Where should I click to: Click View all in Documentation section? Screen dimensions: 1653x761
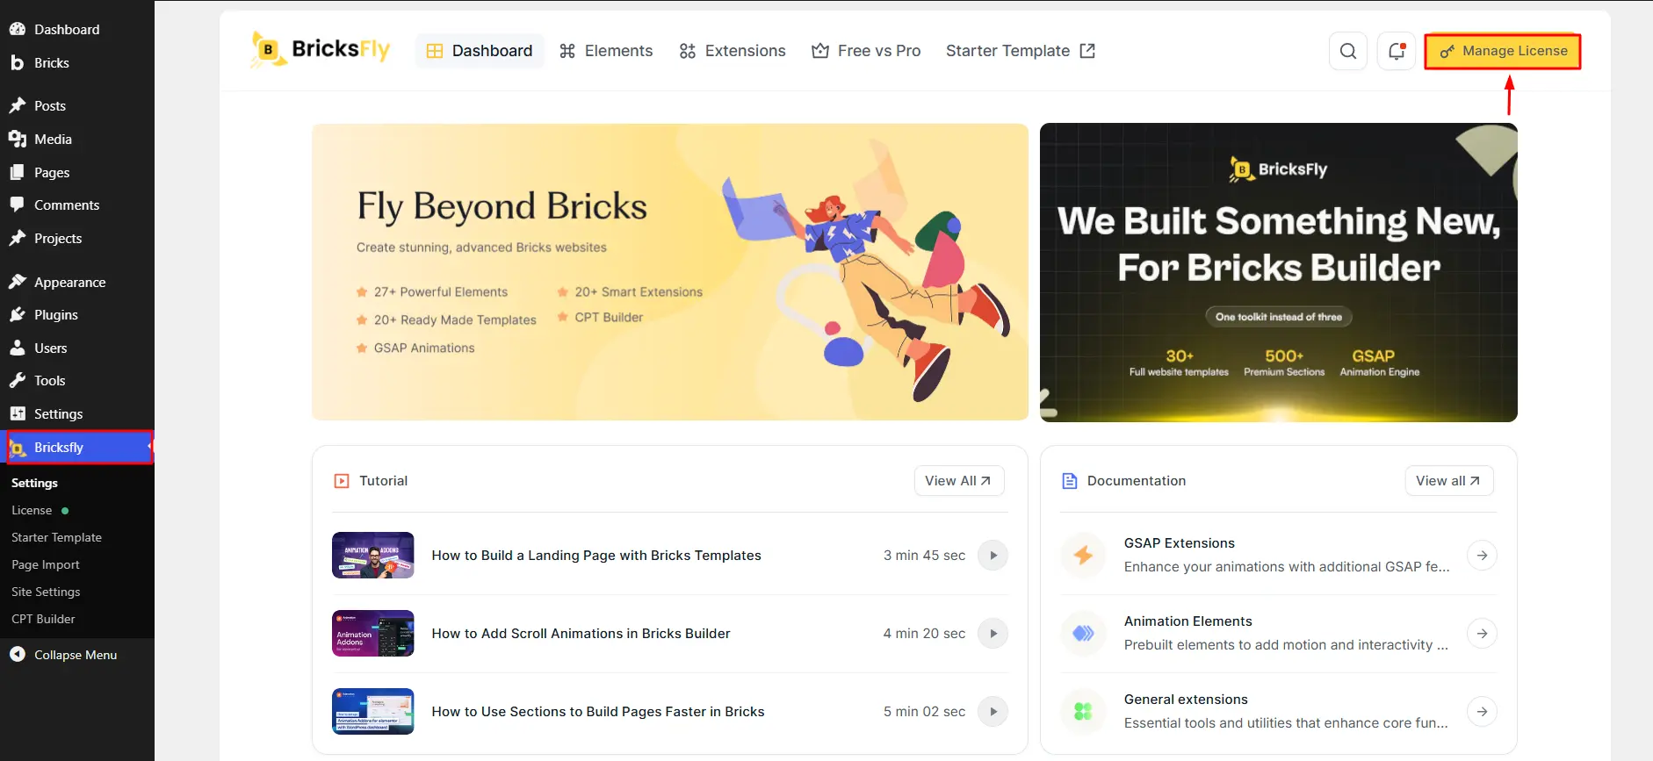pyautogui.click(x=1449, y=480)
